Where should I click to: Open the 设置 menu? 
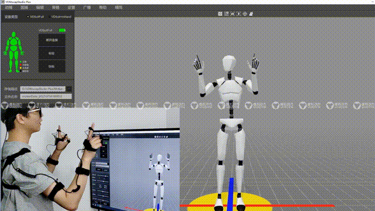(71, 8)
